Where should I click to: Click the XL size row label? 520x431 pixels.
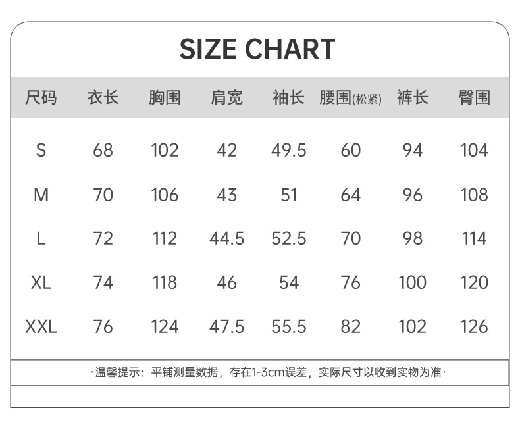click(x=41, y=282)
